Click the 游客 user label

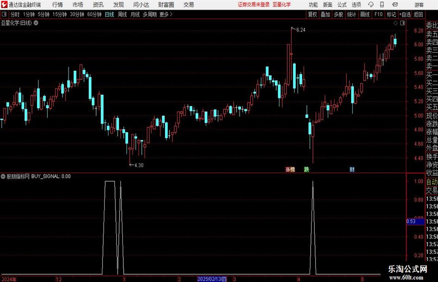[x=419, y=5]
